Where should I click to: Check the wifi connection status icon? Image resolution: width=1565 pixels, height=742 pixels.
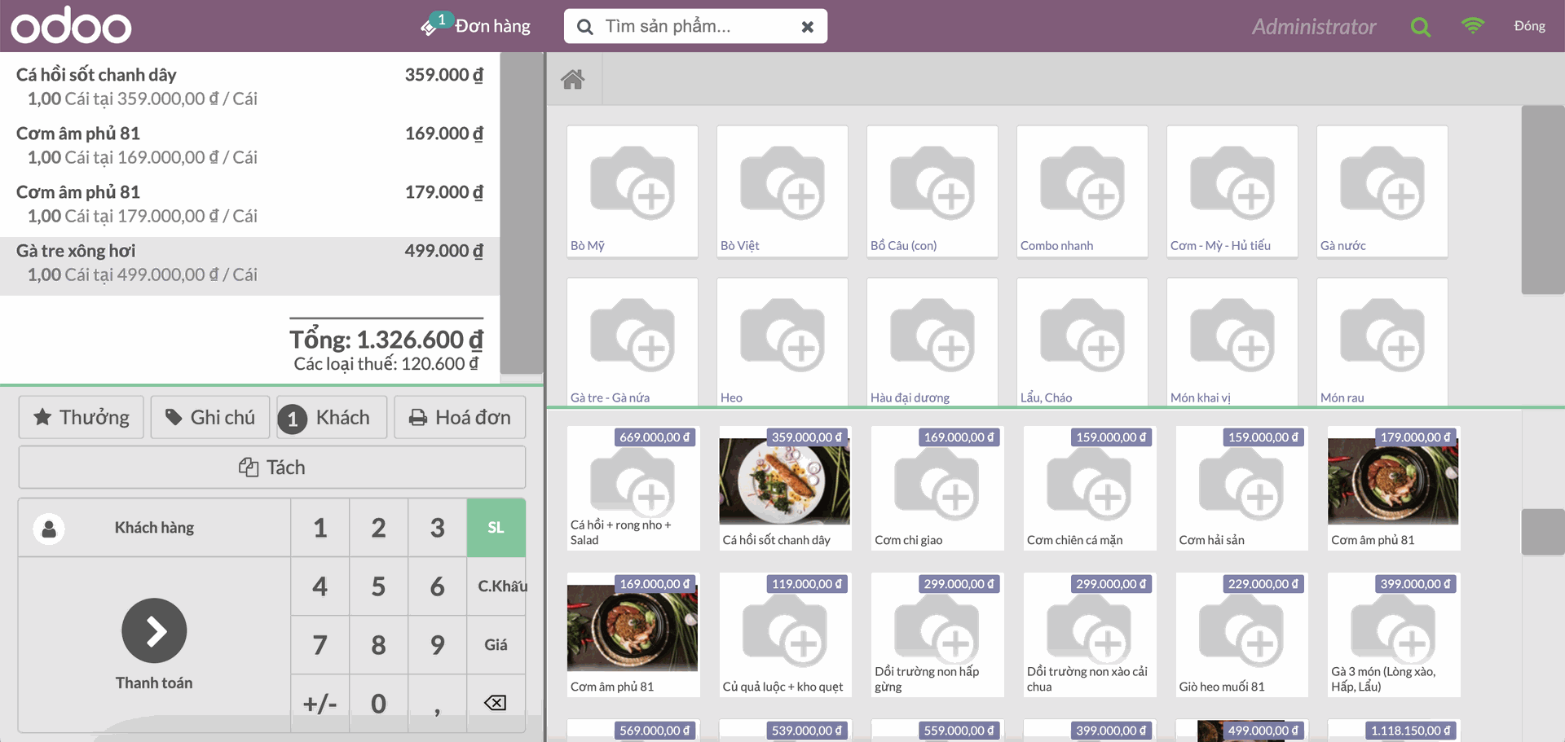point(1472,25)
